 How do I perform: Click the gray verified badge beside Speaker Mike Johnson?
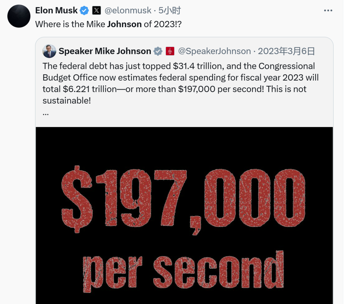pyautogui.click(x=158, y=51)
